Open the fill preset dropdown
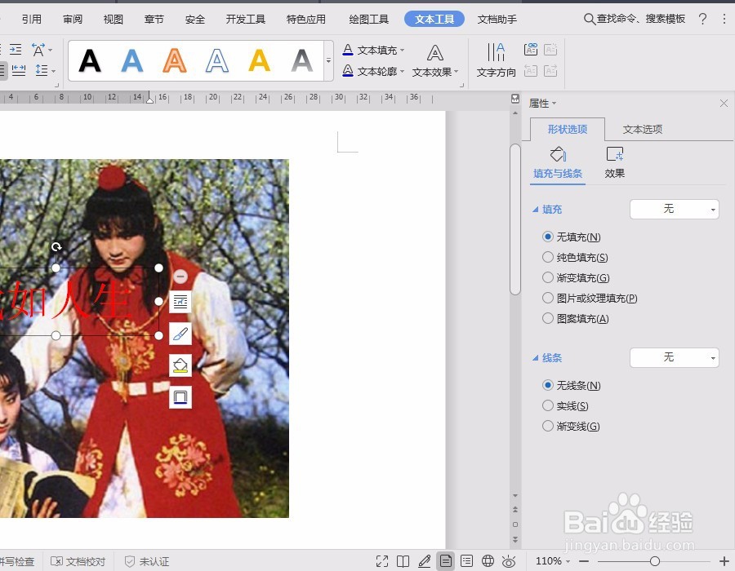The width and height of the screenshot is (735, 571). coord(674,209)
